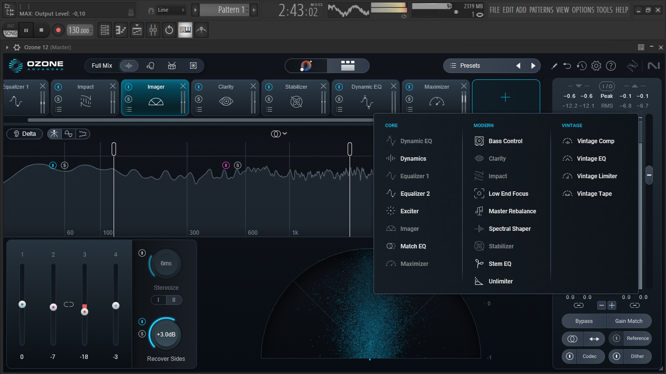Click the Full Mix button
The image size is (666, 374).
click(102, 66)
